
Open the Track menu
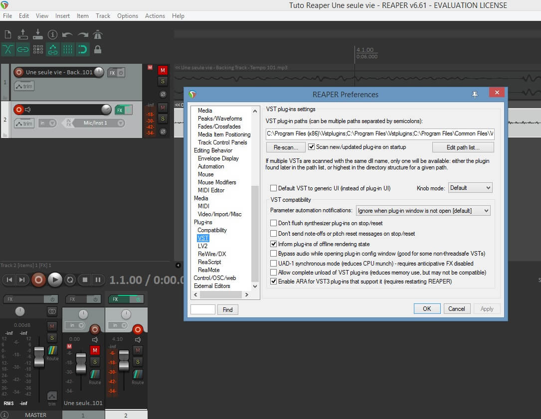click(x=103, y=16)
